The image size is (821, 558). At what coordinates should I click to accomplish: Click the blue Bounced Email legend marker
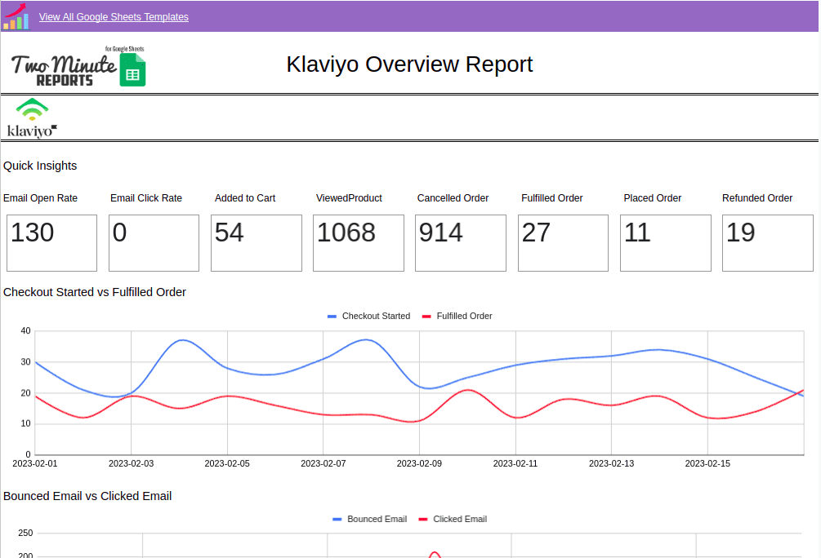tap(335, 519)
